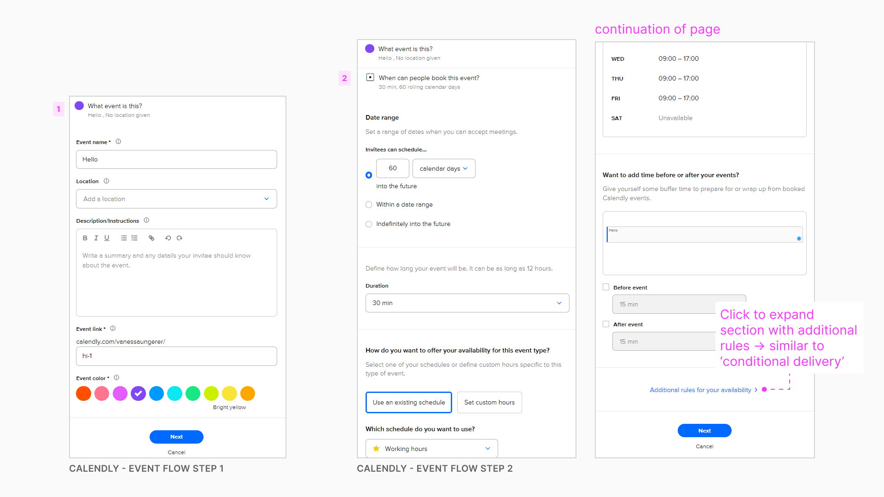The image size is (884, 497).
Task: Pick the blue event color
Action: click(157, 393)
